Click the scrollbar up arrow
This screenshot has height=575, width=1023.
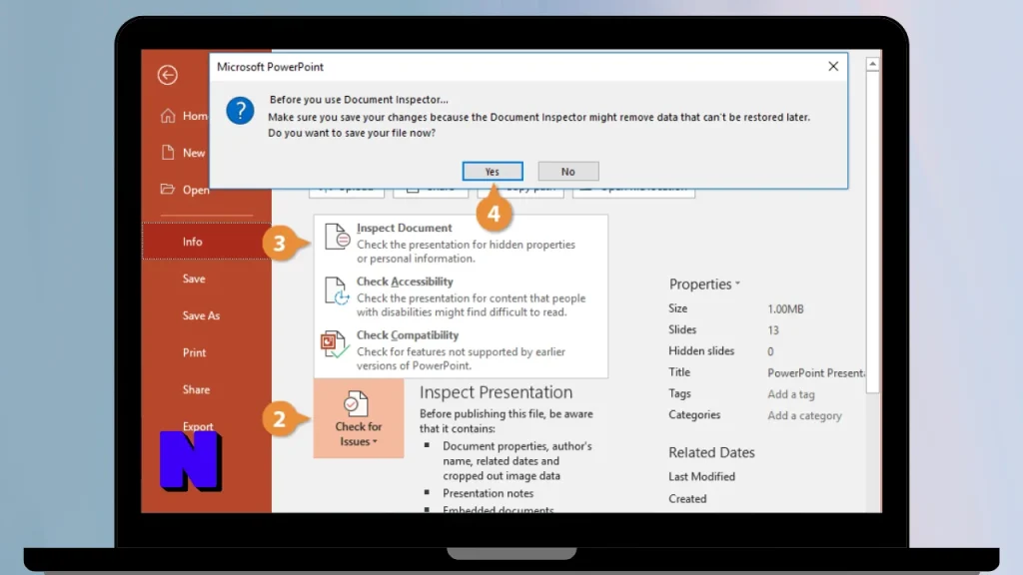pyautogui.click(x=872, y=64)
